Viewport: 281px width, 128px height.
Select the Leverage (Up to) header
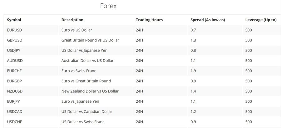pos(261,20)
